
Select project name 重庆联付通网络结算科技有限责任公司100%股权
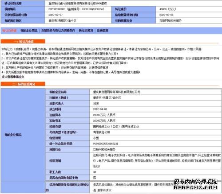(78, 4)
